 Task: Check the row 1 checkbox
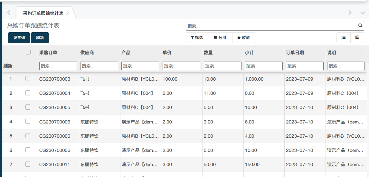28,79
